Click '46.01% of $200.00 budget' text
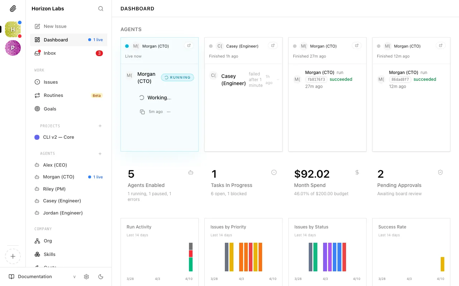The height and width of the screenshot is (286, 459). (321, 194)
